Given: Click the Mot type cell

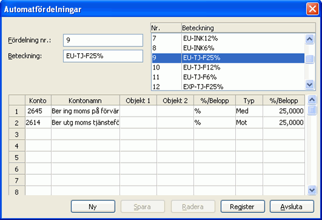Looking at the screenshot, I should [249, 123].
